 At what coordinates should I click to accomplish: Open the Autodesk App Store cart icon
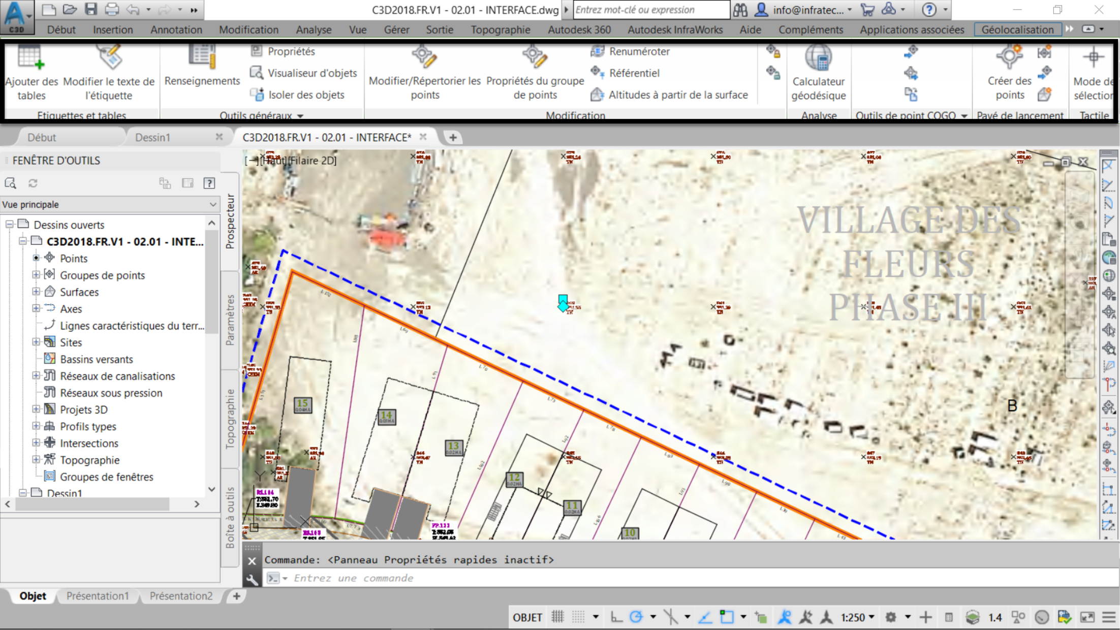pos(867,10)
